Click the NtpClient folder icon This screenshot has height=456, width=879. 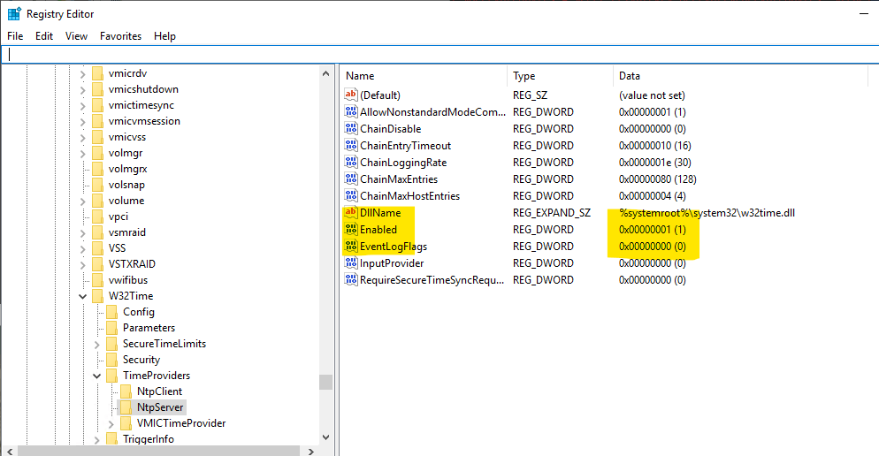click(126, 391)
